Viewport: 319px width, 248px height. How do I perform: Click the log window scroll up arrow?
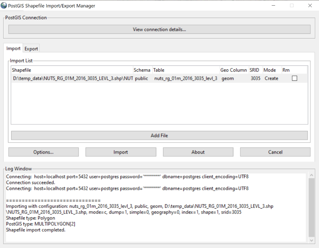click(311, 175)
